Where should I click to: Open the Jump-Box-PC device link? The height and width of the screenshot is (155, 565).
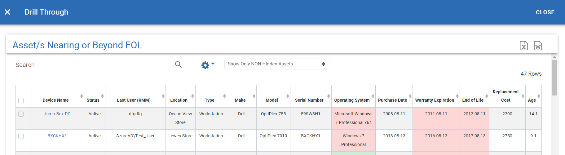57,114
